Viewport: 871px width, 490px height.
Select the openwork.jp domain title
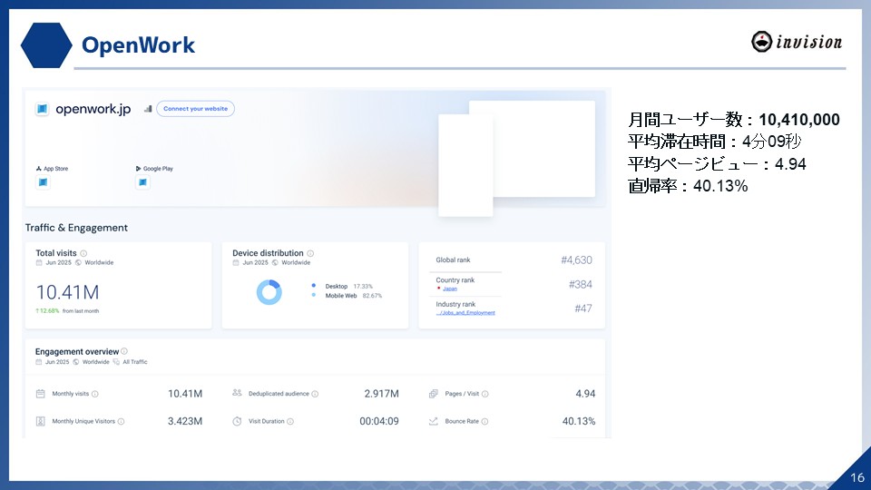click(x=93, y=109)
